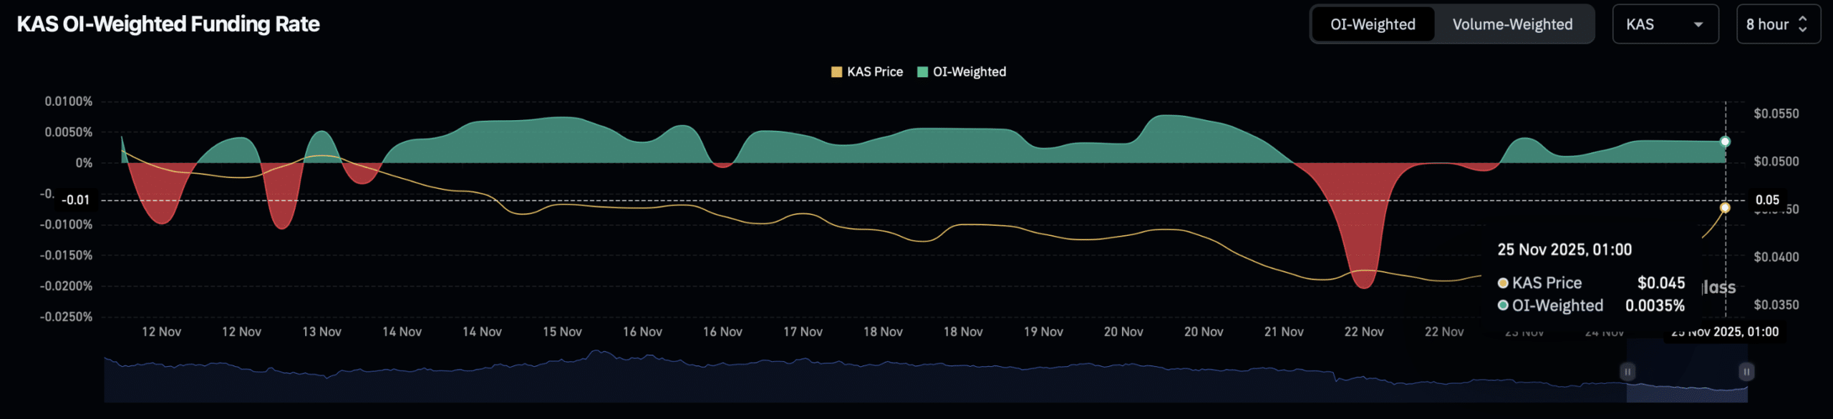Switch to the Volume-Weighted tab

[x=1512, y=25]
